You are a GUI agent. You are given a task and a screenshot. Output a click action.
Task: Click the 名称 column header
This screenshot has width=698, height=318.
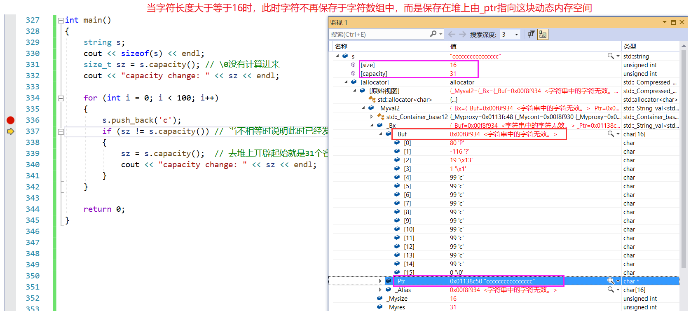click(341, 46)
